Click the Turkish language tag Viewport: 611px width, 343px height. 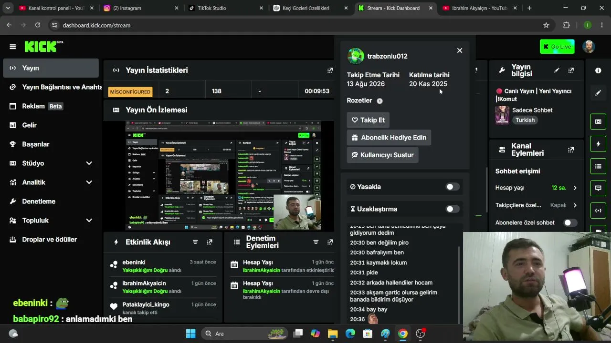[x=525, y=120]
